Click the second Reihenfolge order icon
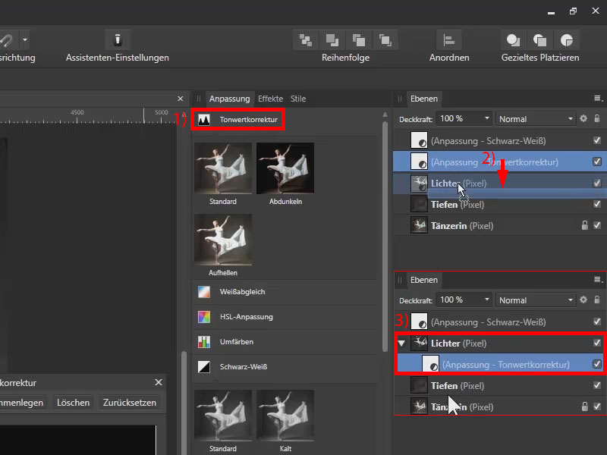Image resolution: width=607 pixels, height=455 pixels. click(332, 40)
